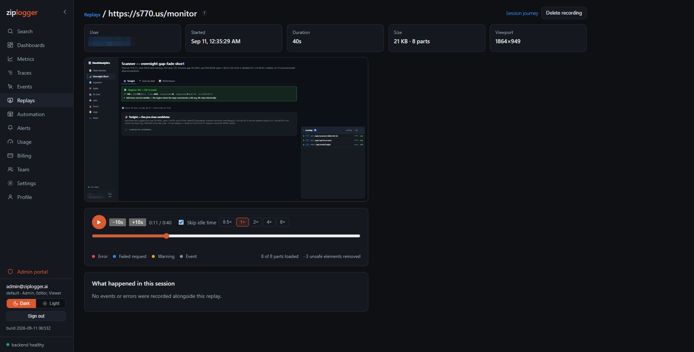
Task: Open the Billing card icon
Action: click(x=10, y=156)
